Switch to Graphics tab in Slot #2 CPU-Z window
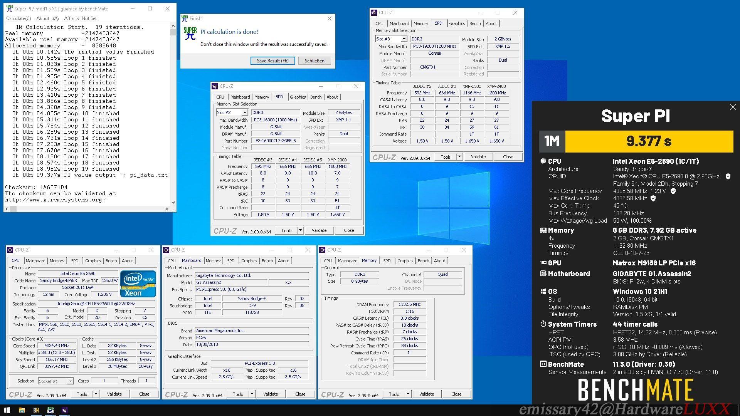The width and height of the screenshot is (740, 416). click(298, 97)
